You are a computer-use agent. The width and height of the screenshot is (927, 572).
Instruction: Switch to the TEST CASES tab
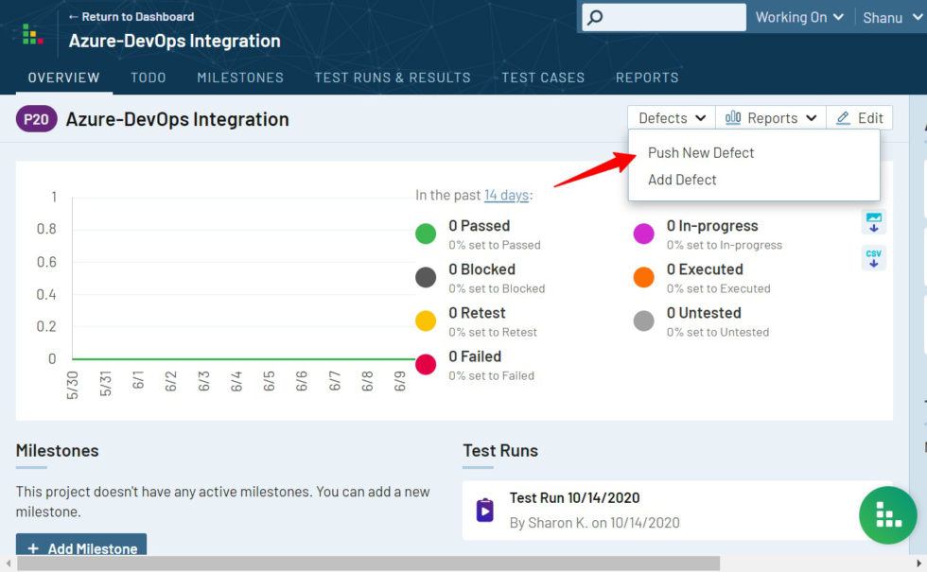coord(543,78)
